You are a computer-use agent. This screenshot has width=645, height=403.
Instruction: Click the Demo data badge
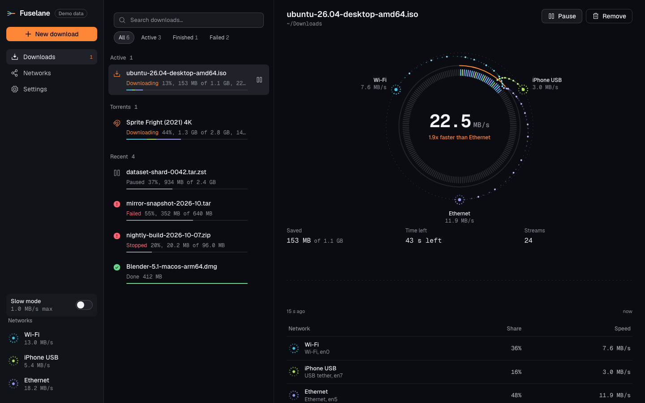click(71, 13)
